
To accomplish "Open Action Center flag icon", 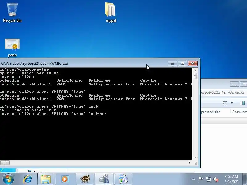I will 201,179.
